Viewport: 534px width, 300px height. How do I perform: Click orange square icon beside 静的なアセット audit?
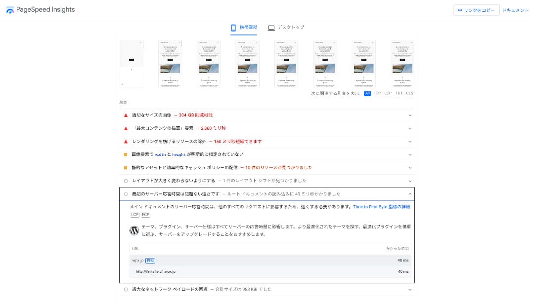coord(126,168)
